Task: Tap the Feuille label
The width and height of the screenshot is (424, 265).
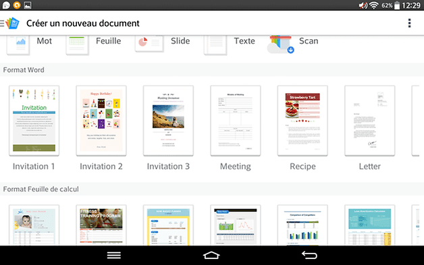Action: click(x=109, y=41)
